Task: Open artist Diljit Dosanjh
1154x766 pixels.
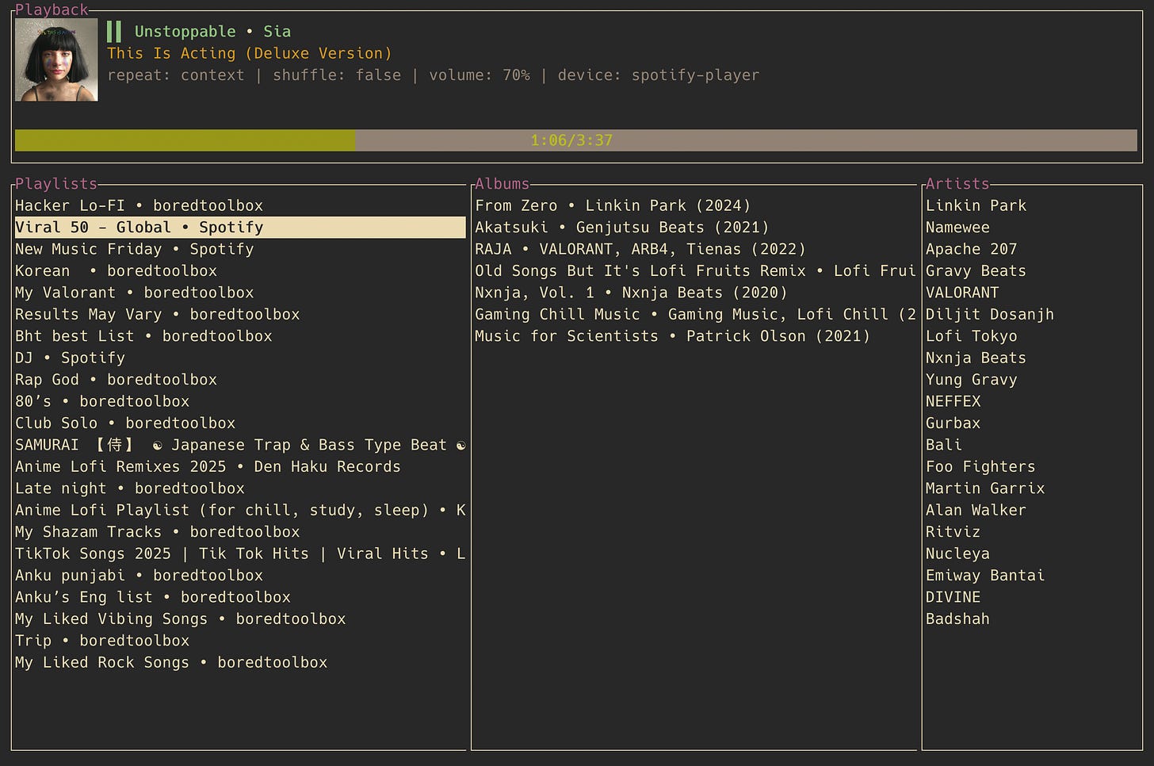Action: pyautogui.click(x=990, y=314)
